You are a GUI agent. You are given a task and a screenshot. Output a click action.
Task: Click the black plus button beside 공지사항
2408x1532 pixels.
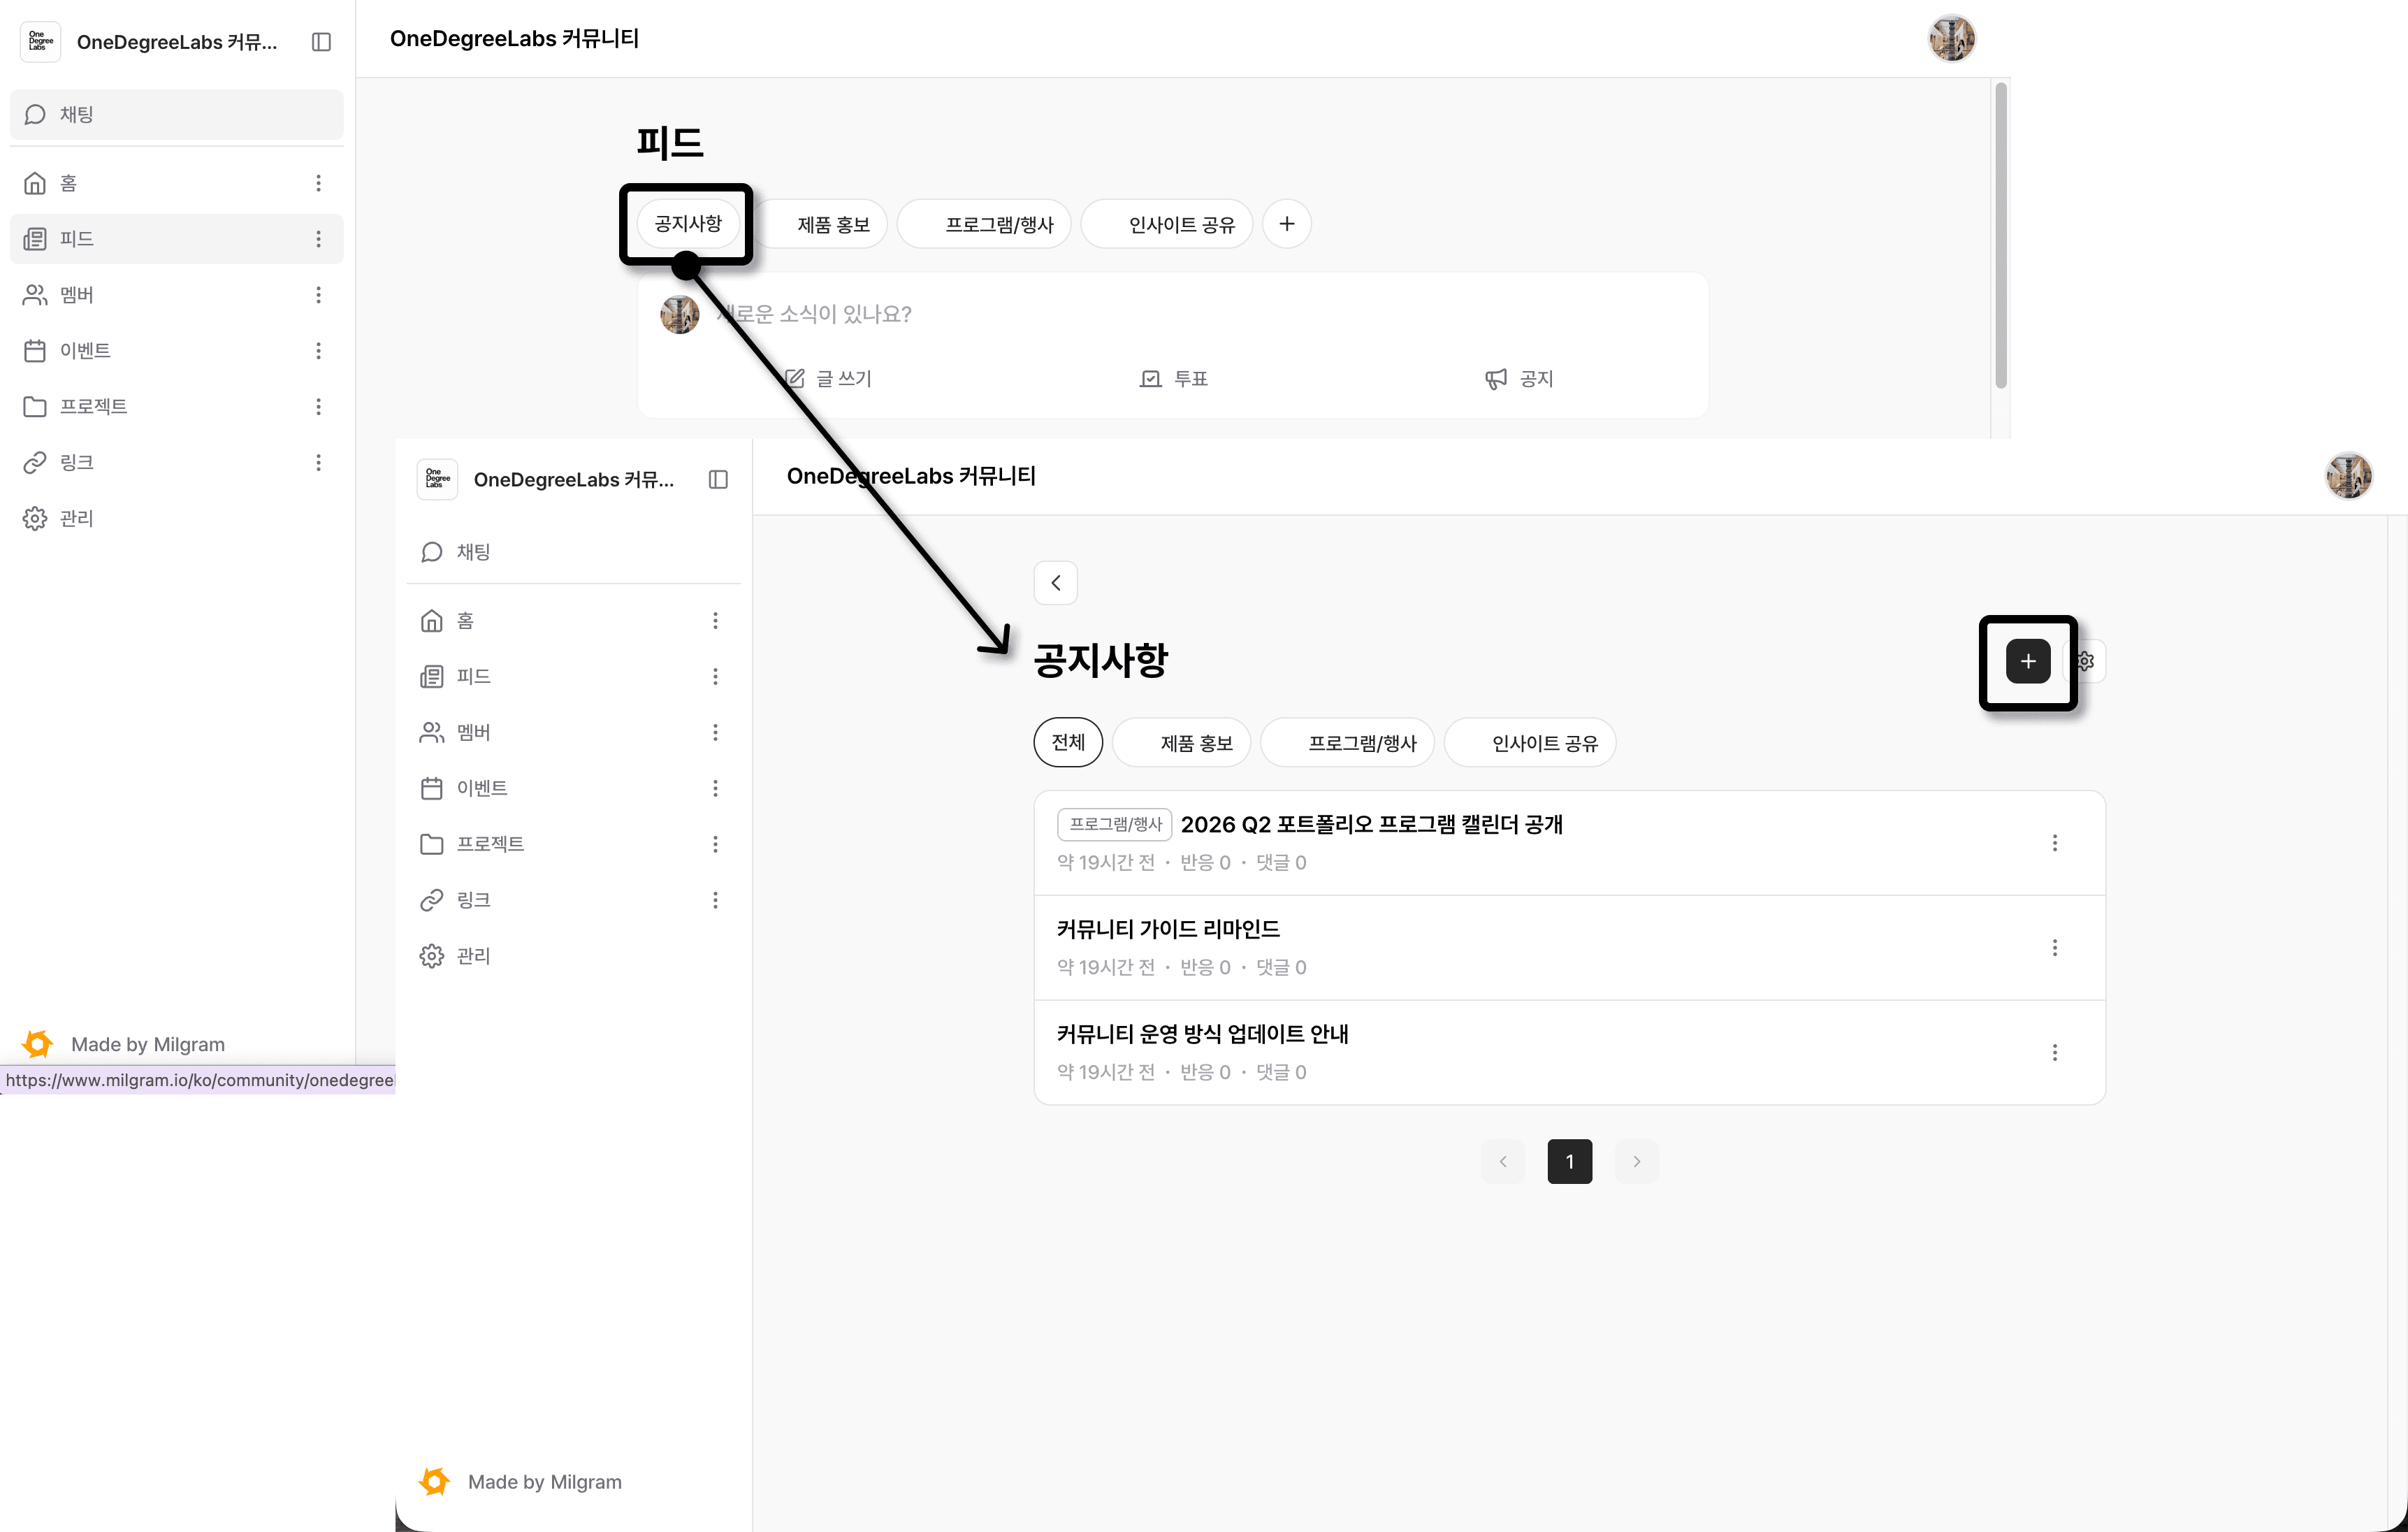click(2028, 661)
